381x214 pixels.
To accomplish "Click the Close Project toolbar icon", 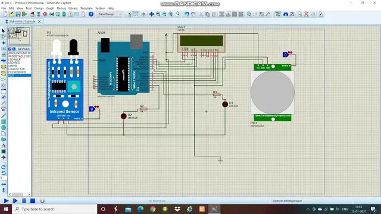I will point(24,14).
